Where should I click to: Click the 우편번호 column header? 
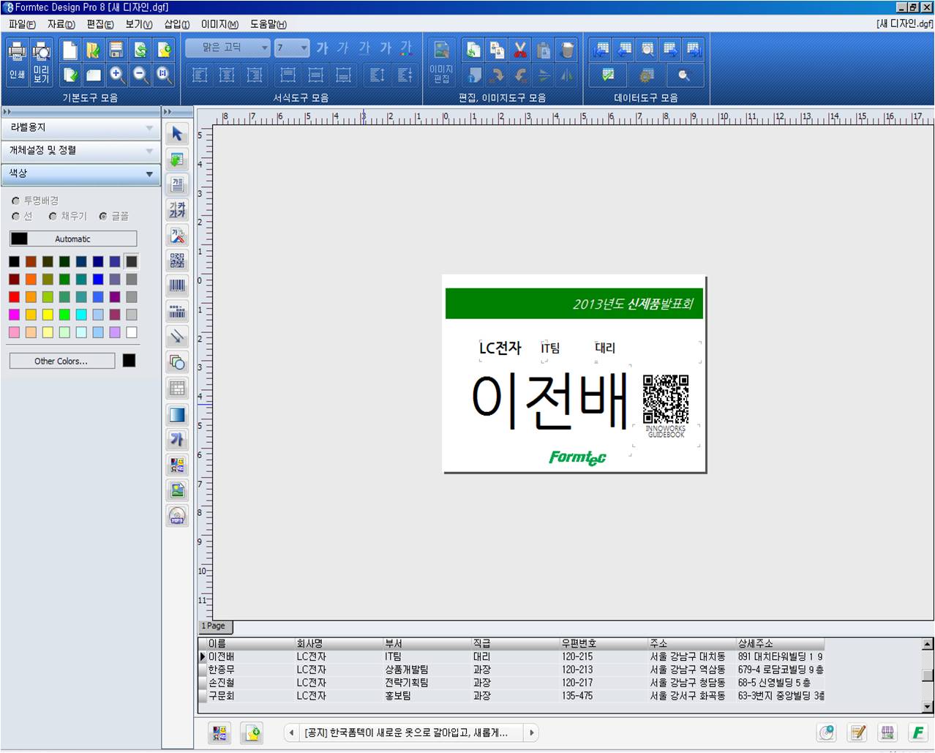click(x=604, y=643)
